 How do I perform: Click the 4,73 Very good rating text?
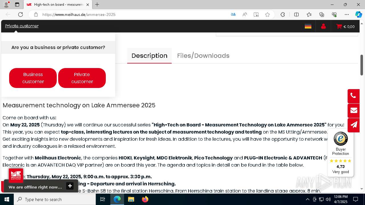coord(340,169)
